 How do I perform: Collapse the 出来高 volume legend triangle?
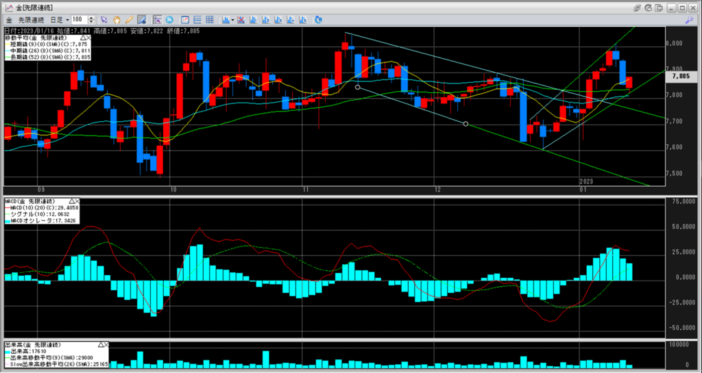click(x=101, y=345)
